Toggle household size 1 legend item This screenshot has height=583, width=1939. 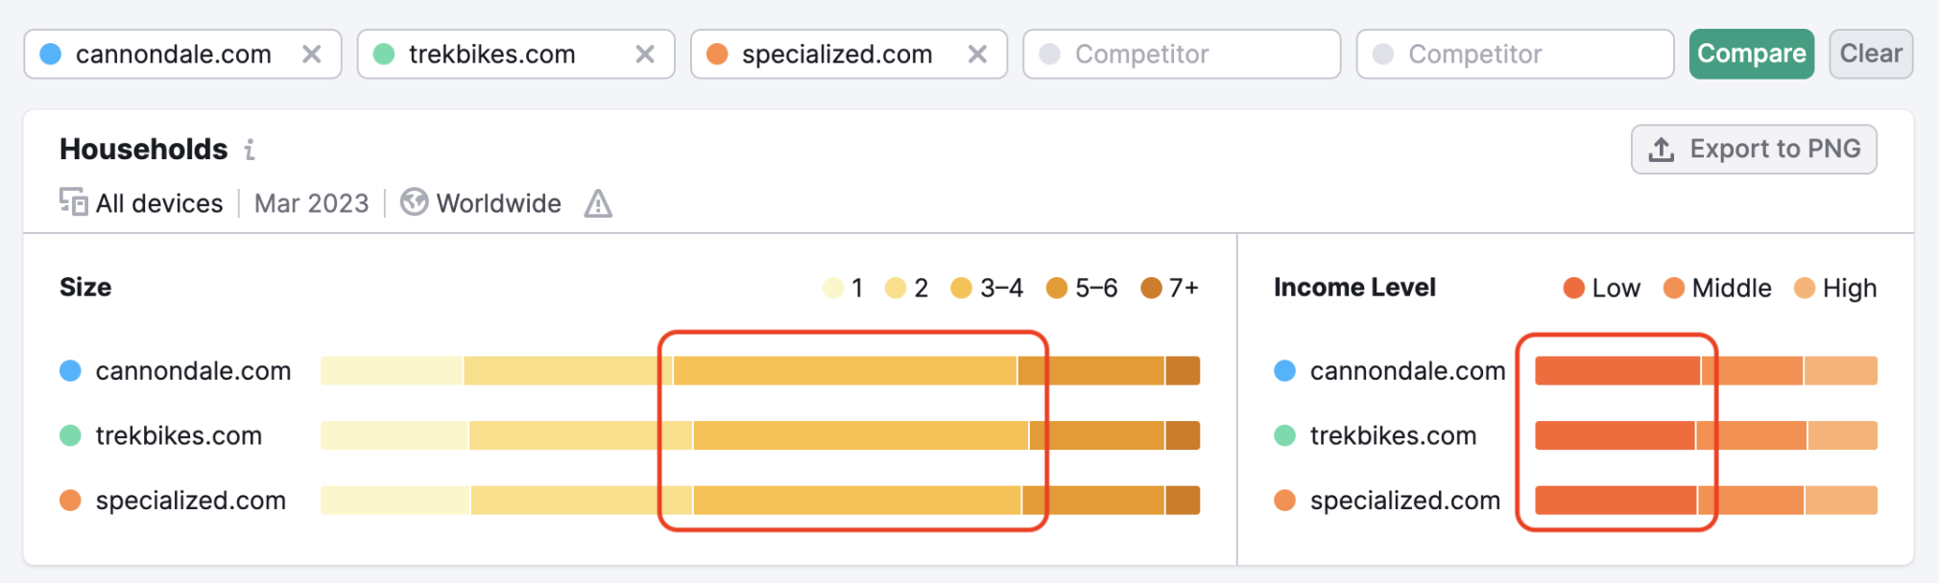(x=844, y=288)
